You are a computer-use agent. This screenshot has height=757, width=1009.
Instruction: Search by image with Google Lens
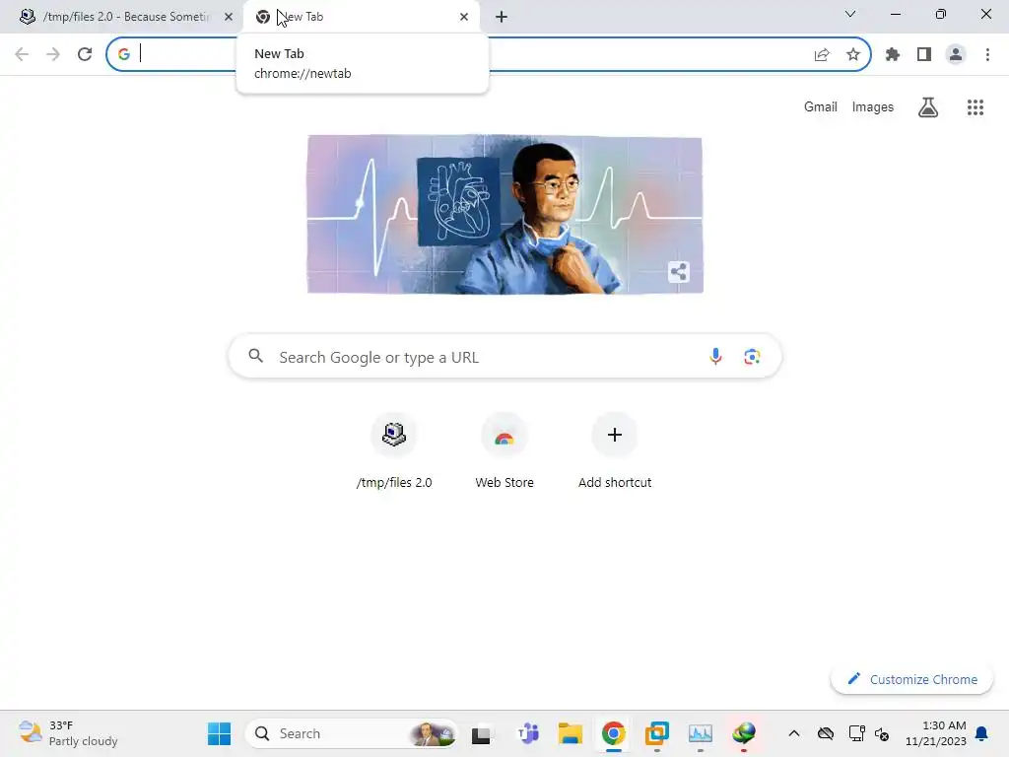[752, 356]
